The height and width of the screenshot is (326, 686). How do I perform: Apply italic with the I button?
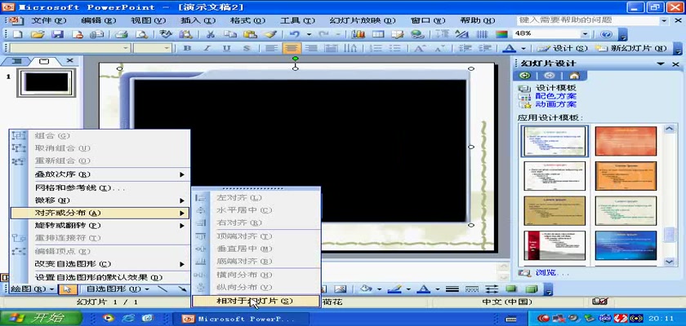(x=207, y=48)
